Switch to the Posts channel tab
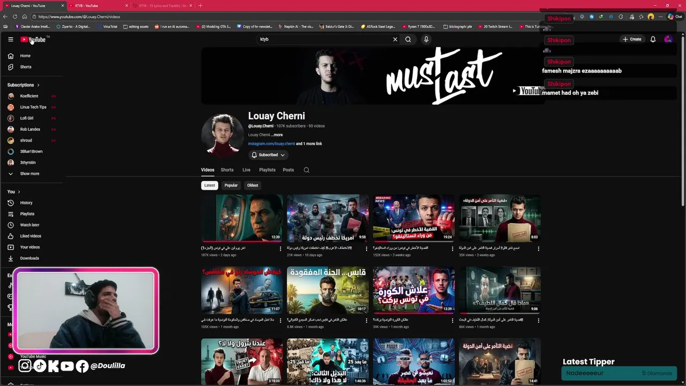This screenshot has width=686, height=386. 288,170
